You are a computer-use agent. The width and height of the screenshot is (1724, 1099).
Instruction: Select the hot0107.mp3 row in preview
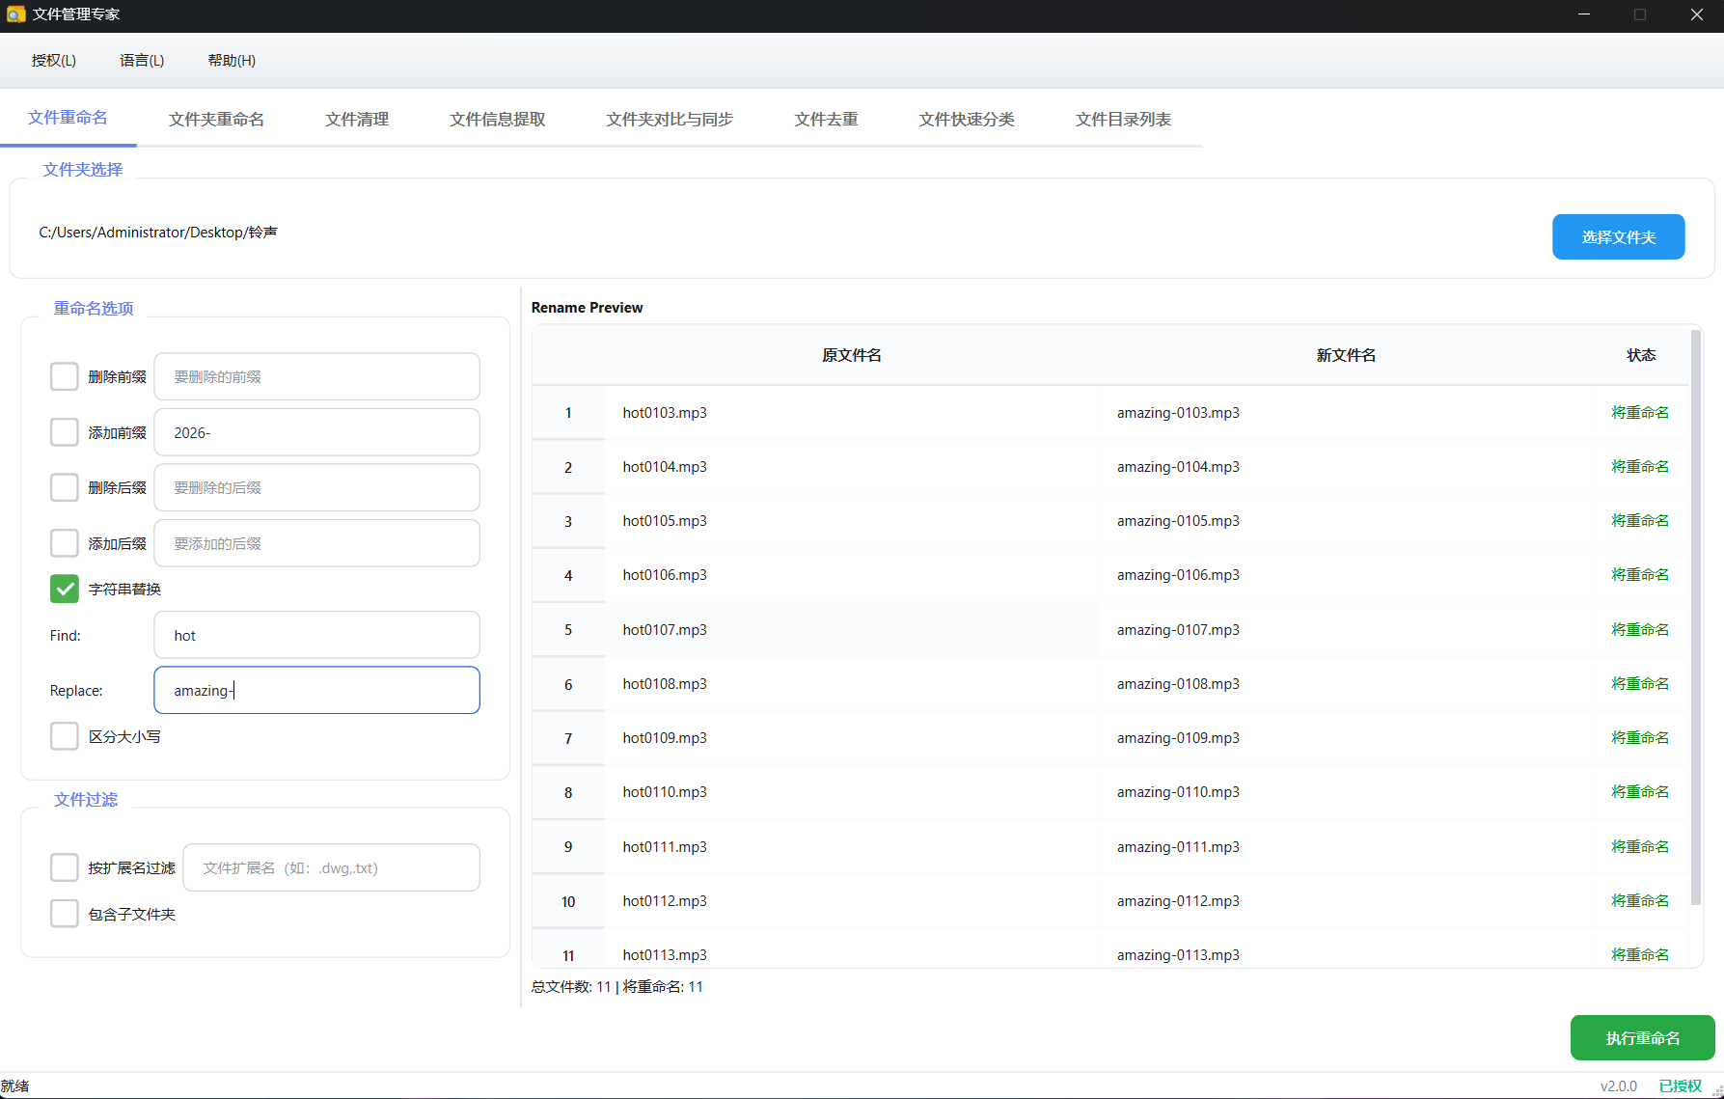(x=665, y=630)
